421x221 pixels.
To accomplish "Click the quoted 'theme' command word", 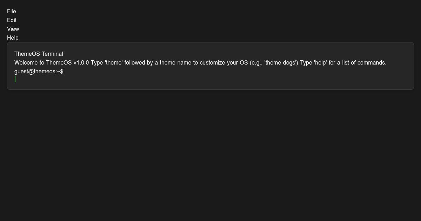I will 114,63.
